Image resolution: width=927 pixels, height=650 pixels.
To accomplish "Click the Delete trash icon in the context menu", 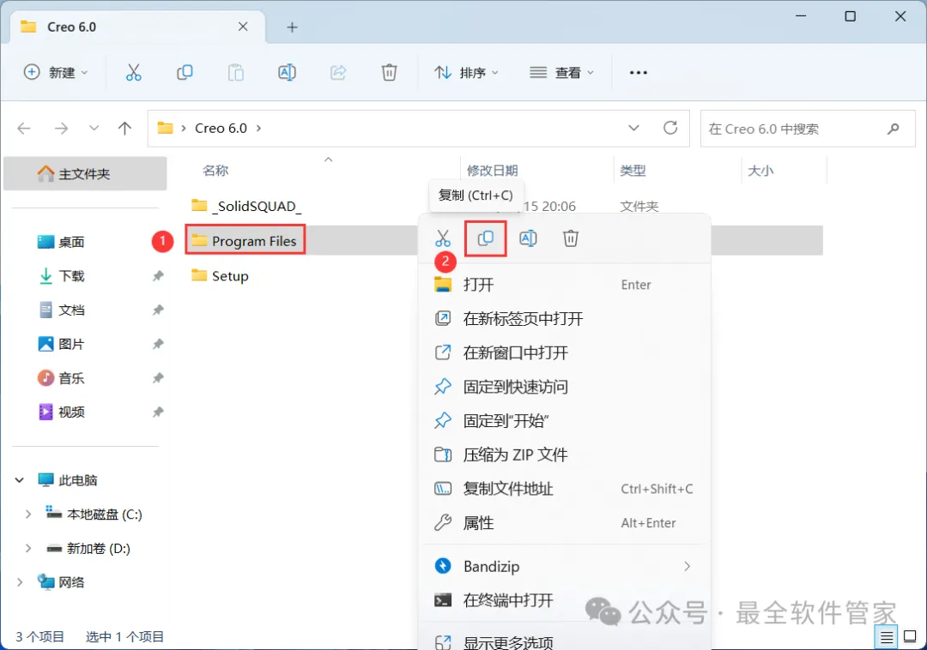I will tap(571, 238).
